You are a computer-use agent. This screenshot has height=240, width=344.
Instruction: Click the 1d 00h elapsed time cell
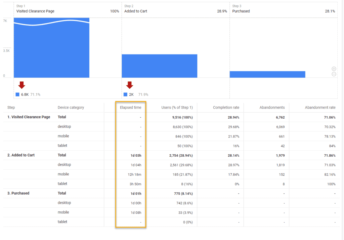(136, 203)
